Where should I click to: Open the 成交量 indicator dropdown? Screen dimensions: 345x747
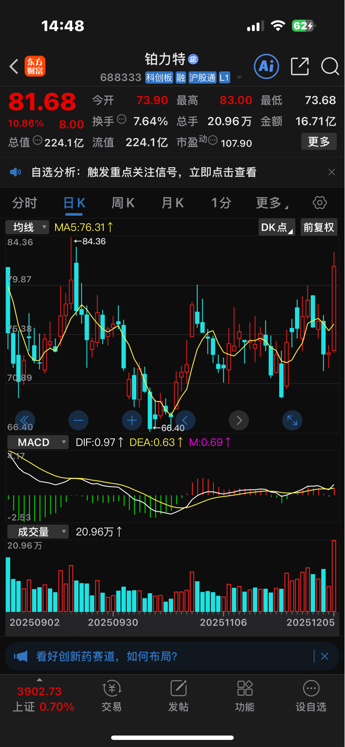pos(38,532)
